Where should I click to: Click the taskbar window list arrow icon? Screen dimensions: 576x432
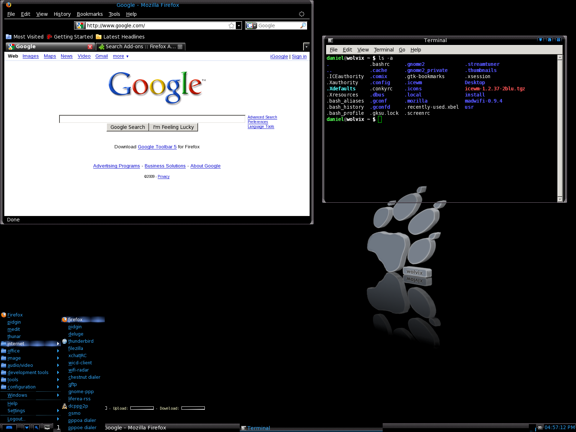[27, 428]
